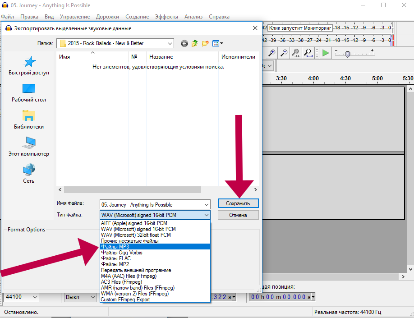Screen dimensions: 414x318
Task: Click the Сохранить button
Action: click(x=238, y=203)
